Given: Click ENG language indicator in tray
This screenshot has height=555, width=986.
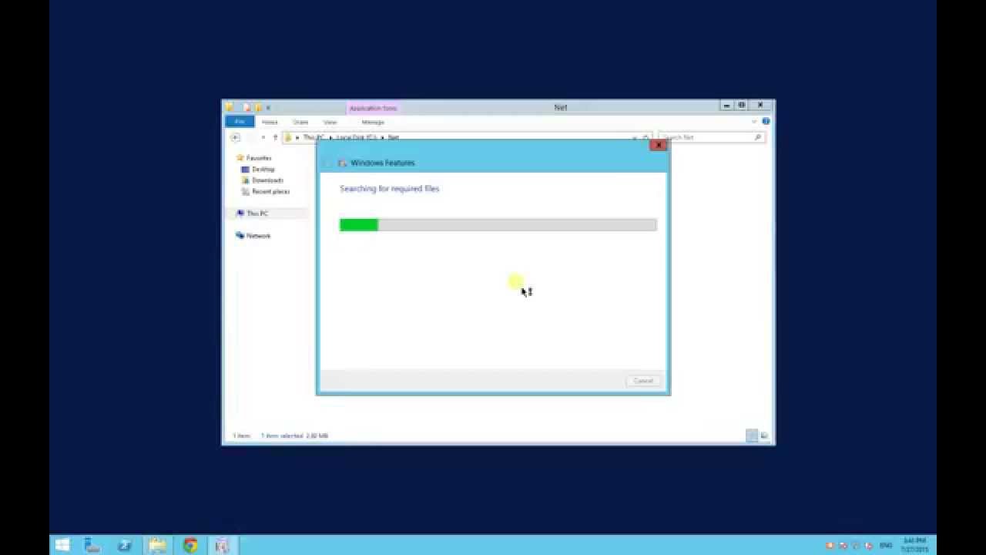Looking at the screenshot, I should [886, 545].
